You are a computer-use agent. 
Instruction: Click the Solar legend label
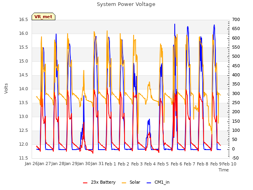pyautogui.click(x=135, y=182)
